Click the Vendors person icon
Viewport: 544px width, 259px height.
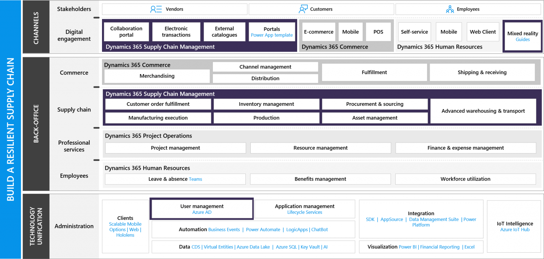pyautogui.click(x=156, y=9)
